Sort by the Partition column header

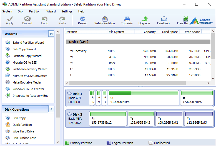86,32
